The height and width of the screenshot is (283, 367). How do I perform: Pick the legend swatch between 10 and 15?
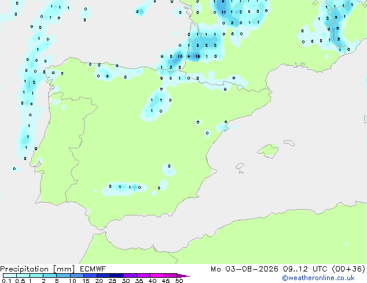click(76, 275)
